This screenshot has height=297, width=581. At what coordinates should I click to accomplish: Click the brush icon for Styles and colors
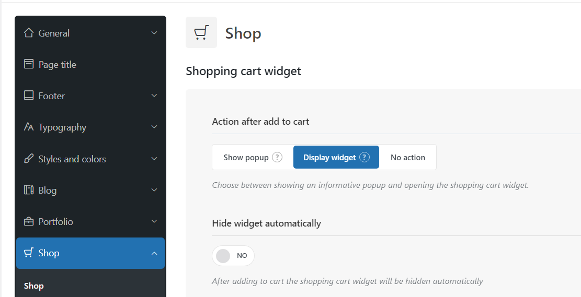[29, 159]
